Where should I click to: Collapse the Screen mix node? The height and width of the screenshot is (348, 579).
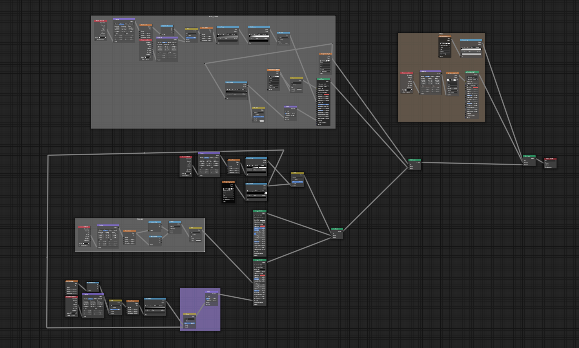(x=292, y=173)
